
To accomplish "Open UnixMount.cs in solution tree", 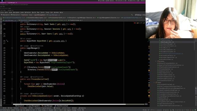I will 164,48.
